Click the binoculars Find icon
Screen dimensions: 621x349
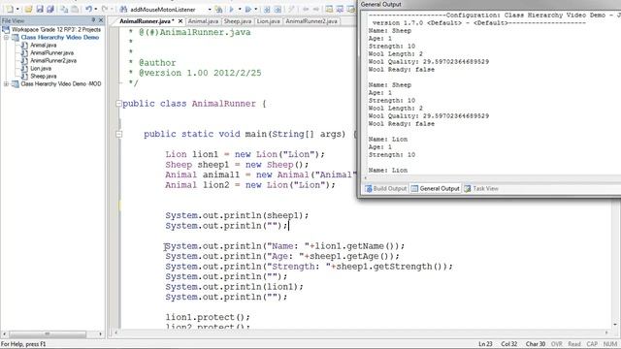123,9
